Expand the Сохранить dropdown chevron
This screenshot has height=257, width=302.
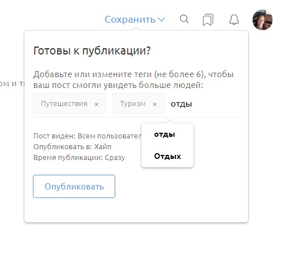pos(161,20)
